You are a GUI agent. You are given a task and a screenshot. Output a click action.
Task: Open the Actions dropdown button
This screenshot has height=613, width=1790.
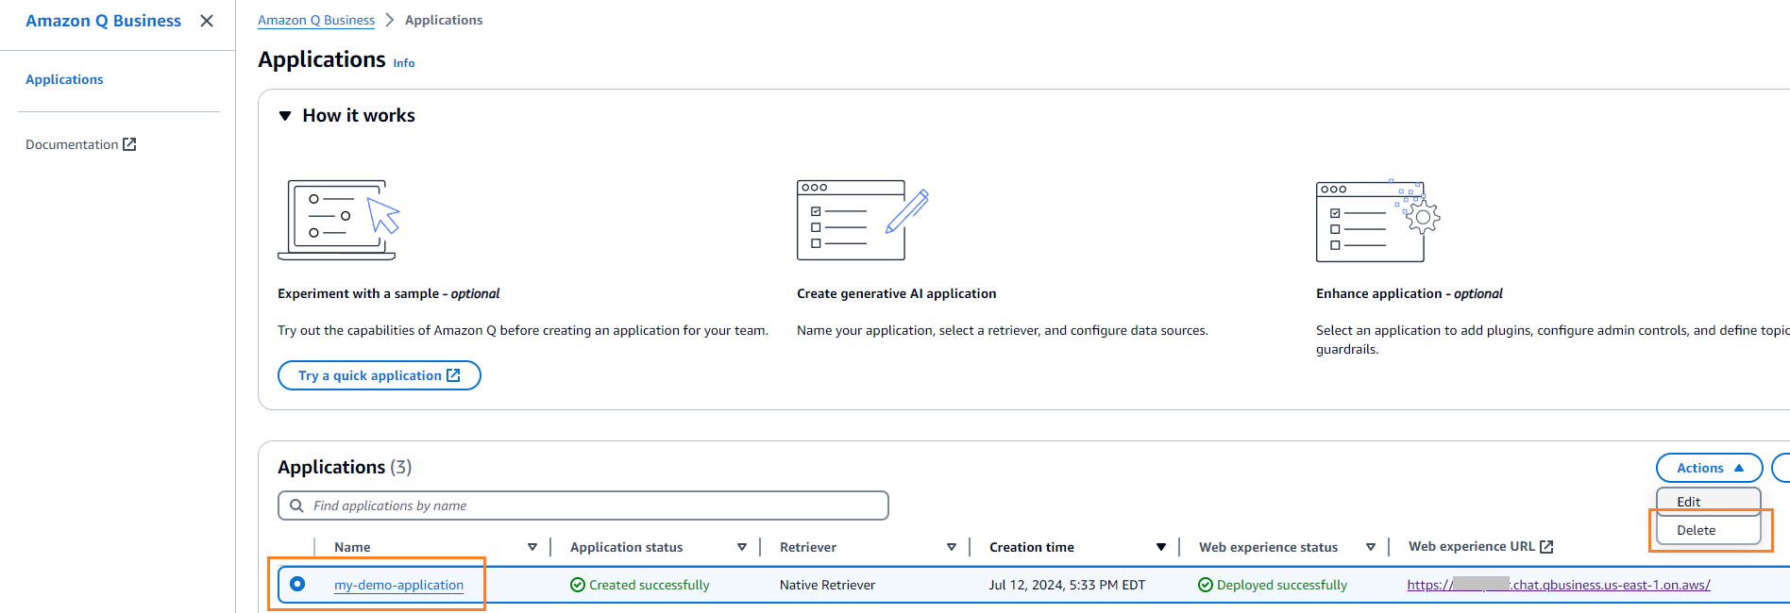tap(1709, 468)
